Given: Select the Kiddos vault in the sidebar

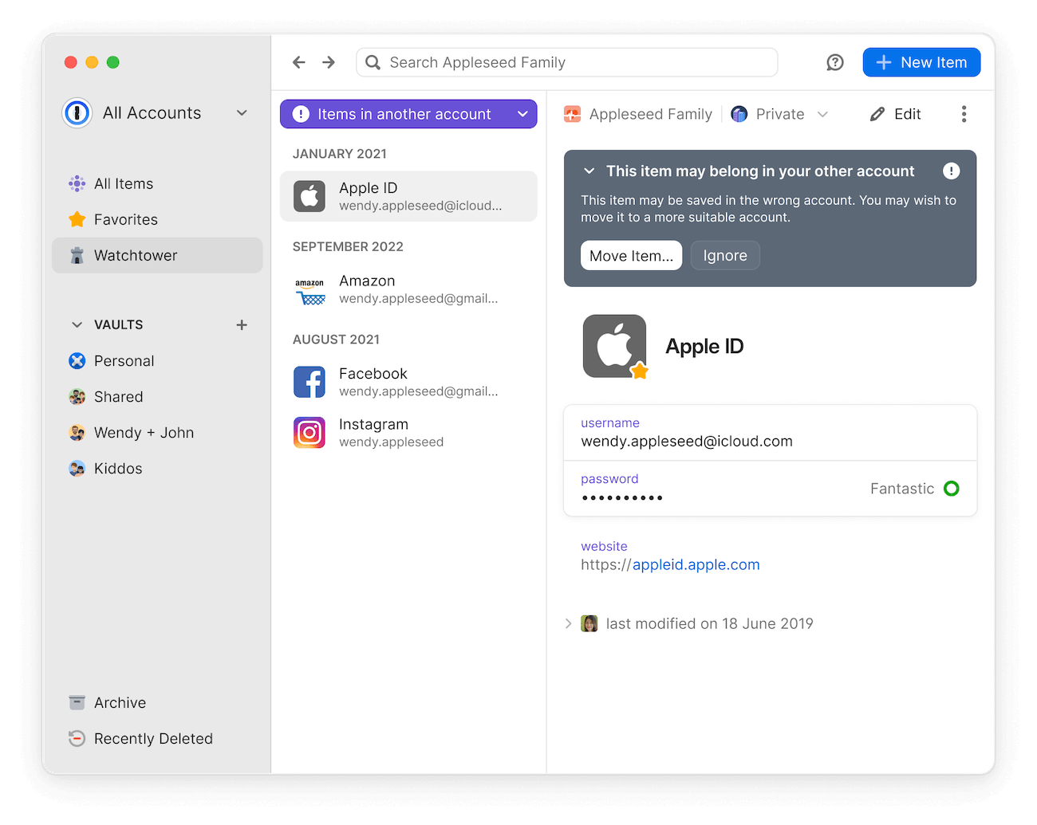Looking at the screenshot, I should 77,468.
